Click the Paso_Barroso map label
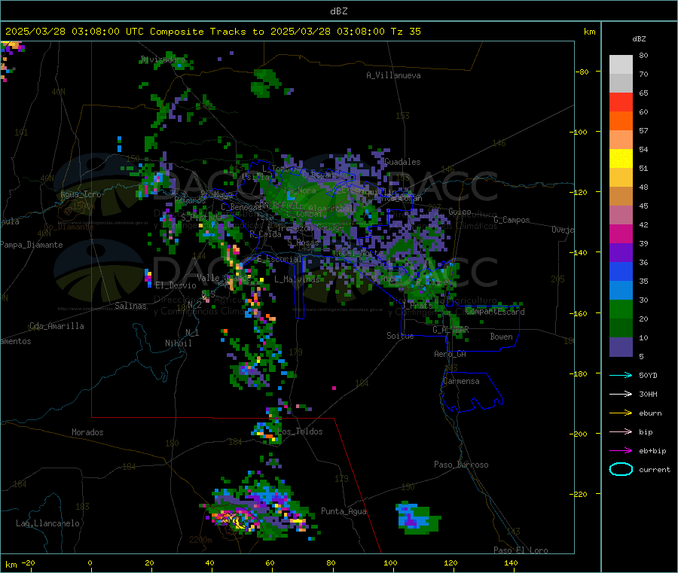Image resolution: width=678 pixels, height=573 pixels. pyautogui.click(x=461, y=465)
